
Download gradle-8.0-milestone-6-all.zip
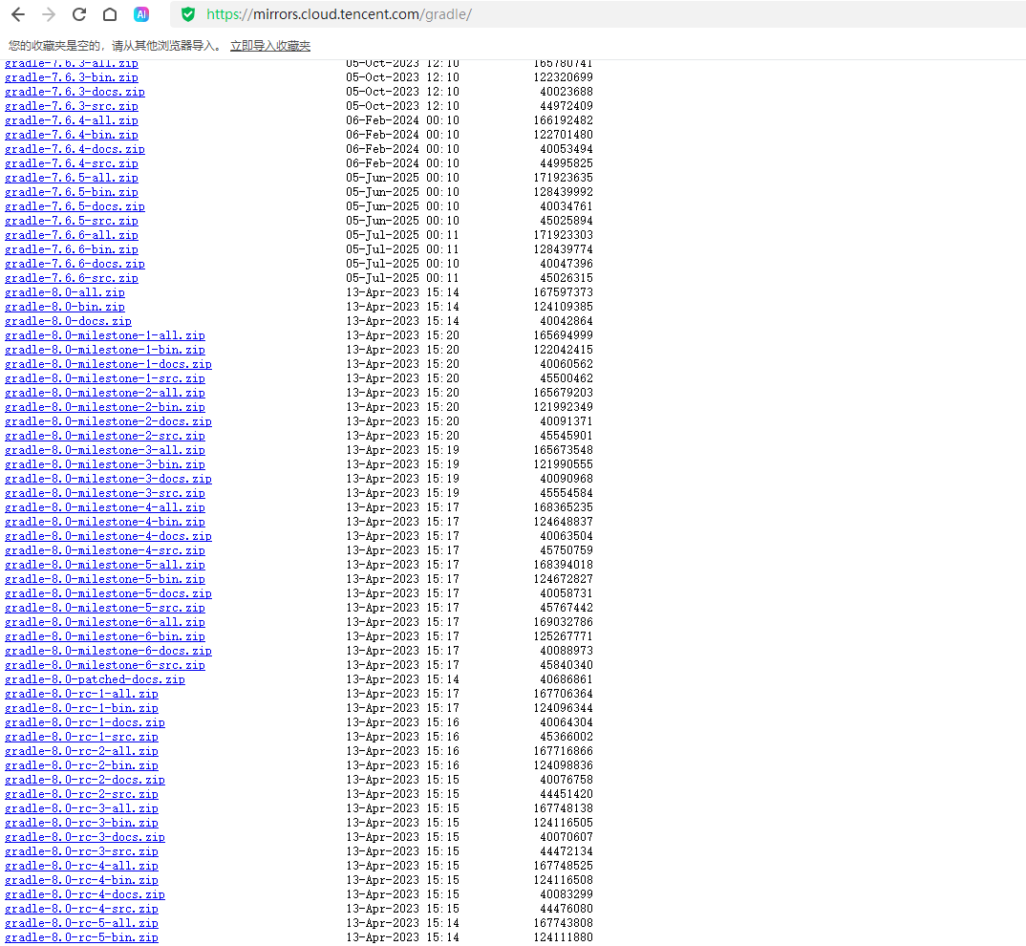pyautogui.click(x=105, y=623)
